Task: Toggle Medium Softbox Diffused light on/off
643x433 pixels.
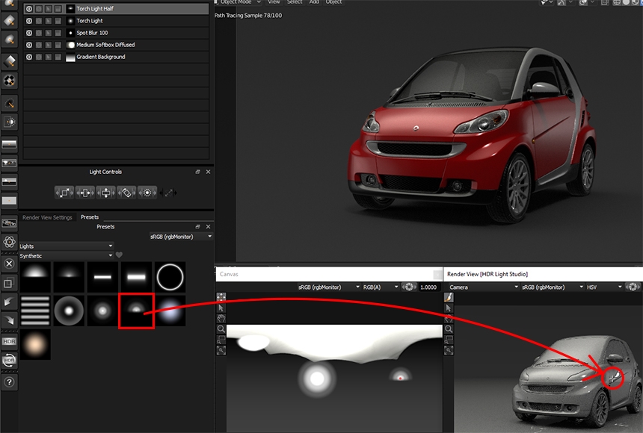Action: (29, 45)
